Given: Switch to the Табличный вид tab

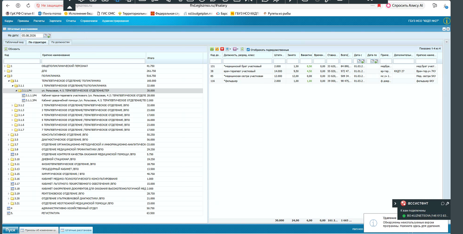Looking at the screenshot, I should (x=14, y=42).
